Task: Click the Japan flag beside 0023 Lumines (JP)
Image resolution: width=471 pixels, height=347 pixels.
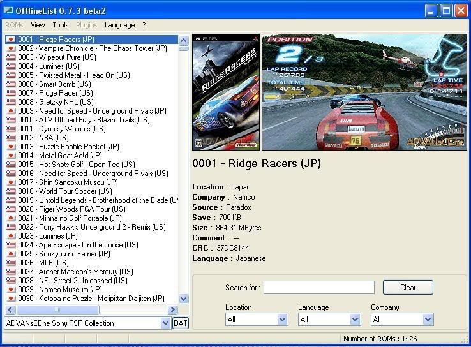Action: (11, 235)
